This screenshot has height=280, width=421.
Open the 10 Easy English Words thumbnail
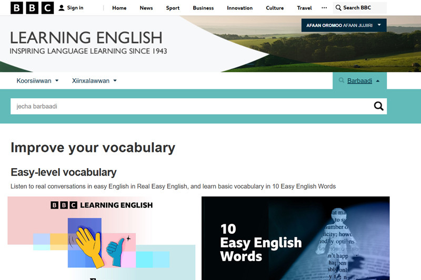[x=296, y=238]
